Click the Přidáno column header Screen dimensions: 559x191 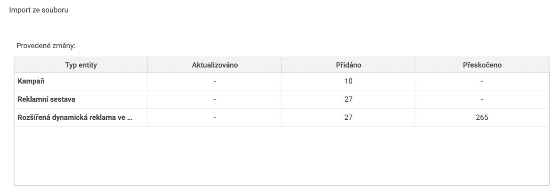(x=348, y=65)
